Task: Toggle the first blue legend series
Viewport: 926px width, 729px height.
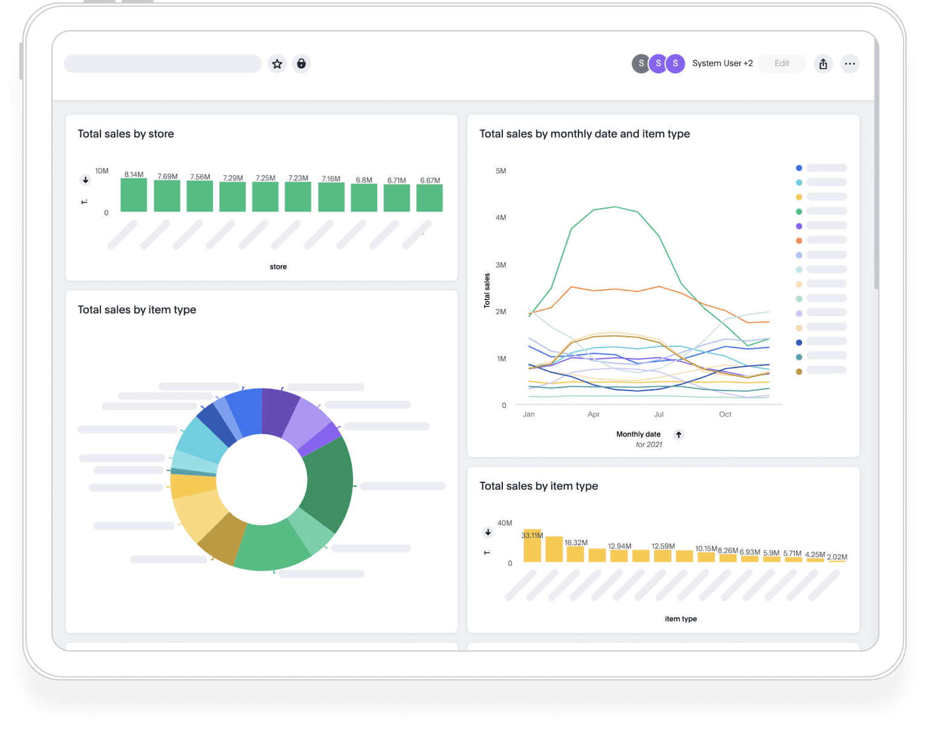Action: tap(799, 168)
